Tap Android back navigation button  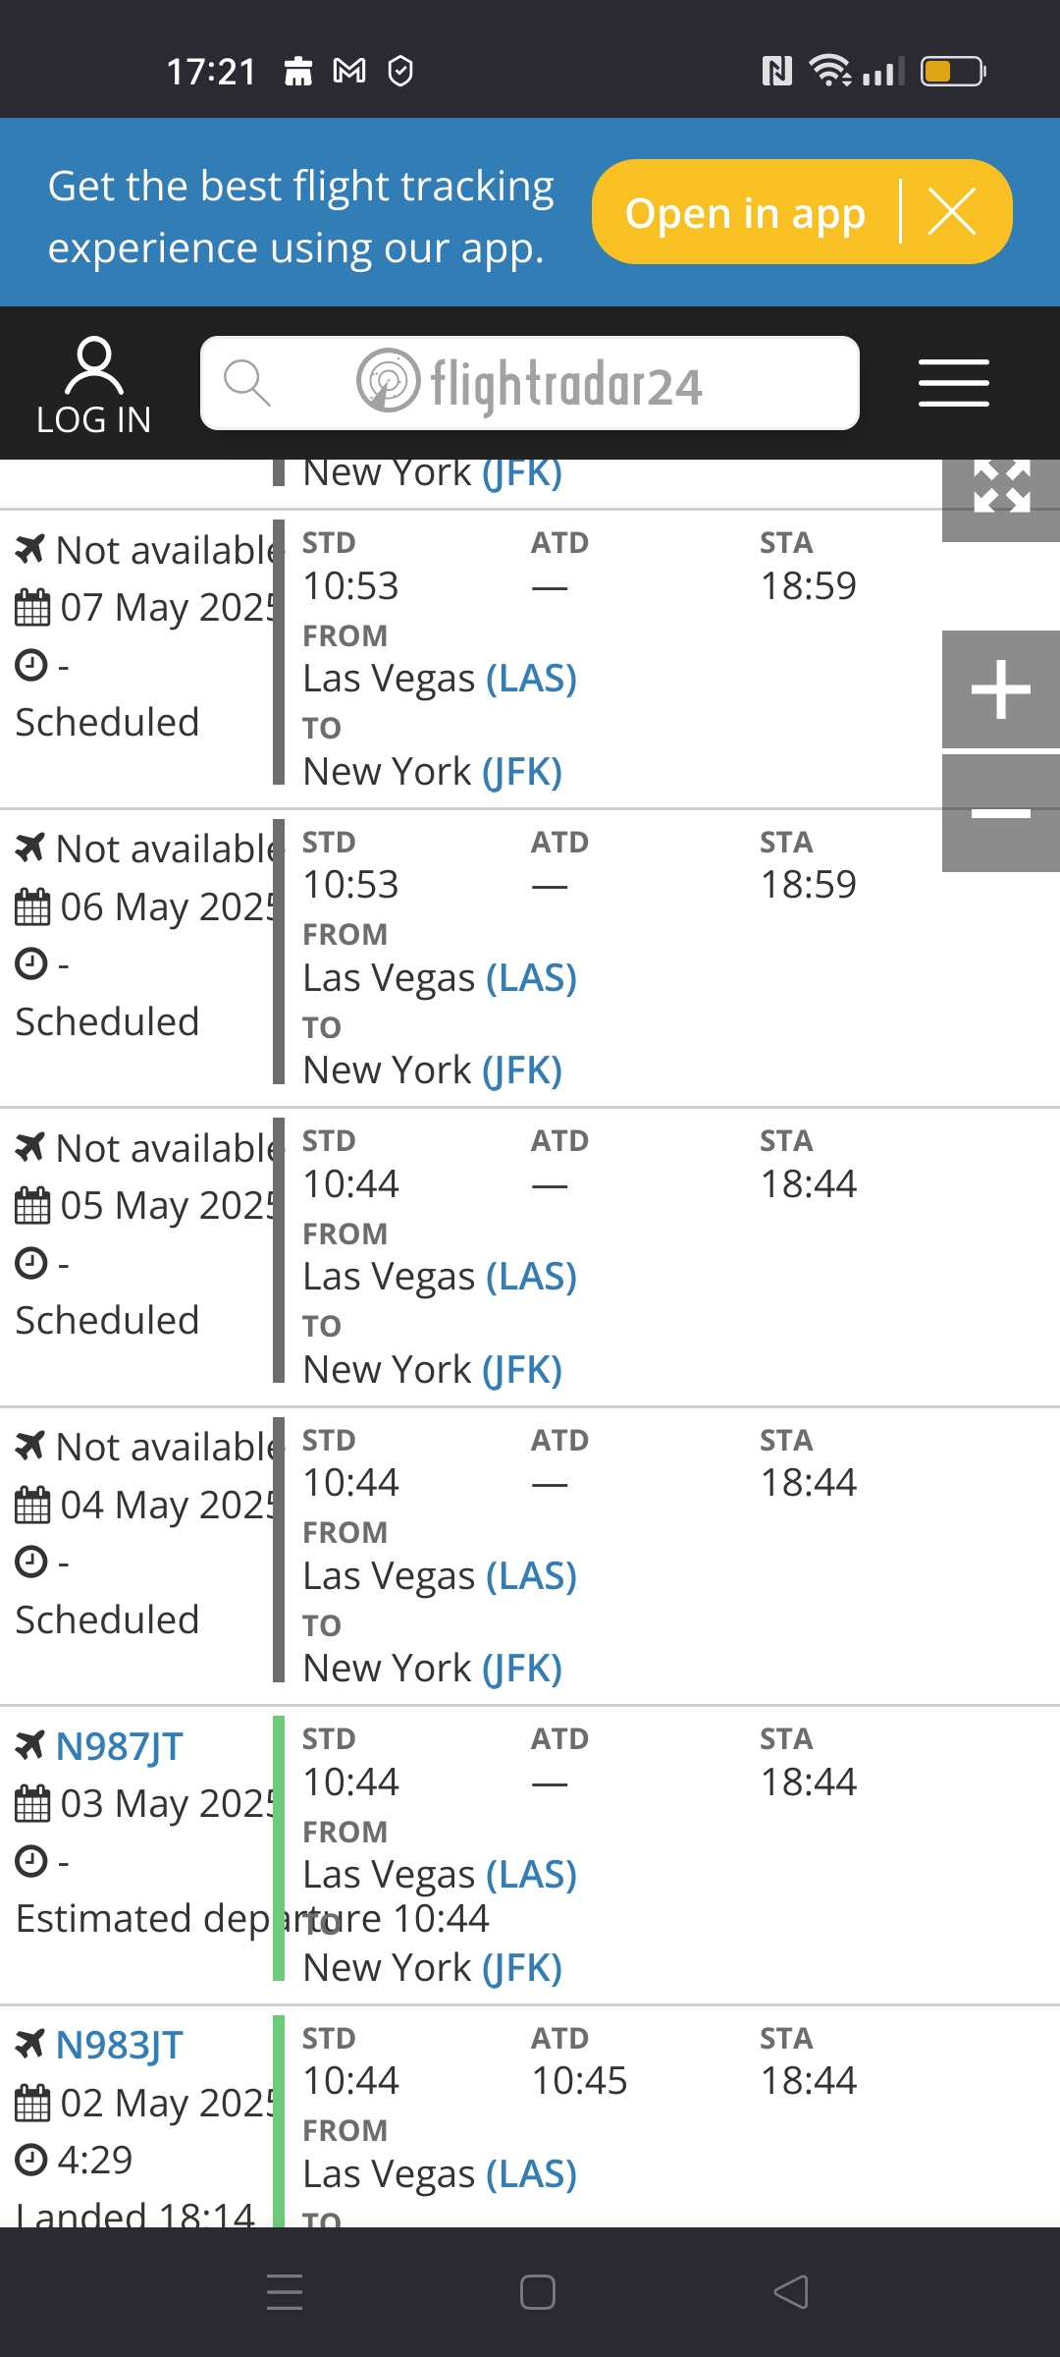pyautogui.click(x=790, y=2292)
